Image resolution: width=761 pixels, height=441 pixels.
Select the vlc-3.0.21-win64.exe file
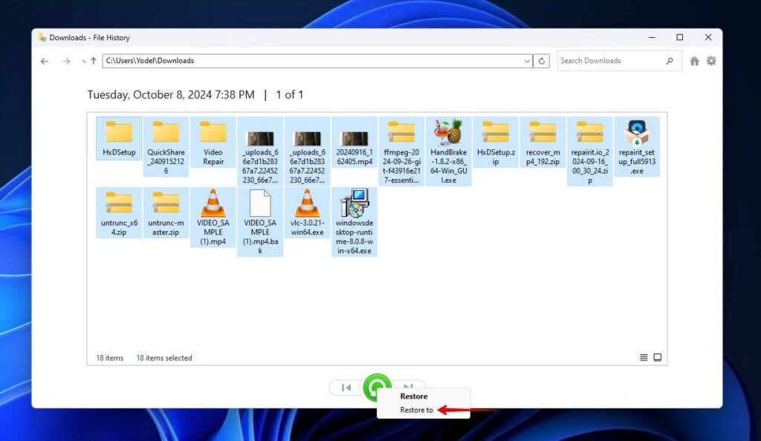(307, 212)
